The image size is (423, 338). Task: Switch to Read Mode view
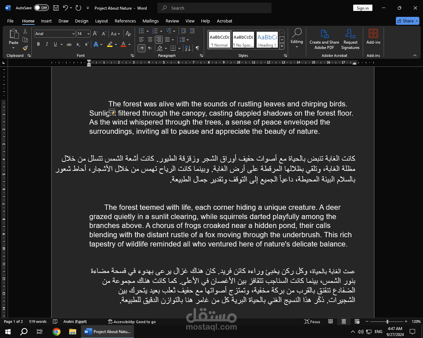coord(330,321)
